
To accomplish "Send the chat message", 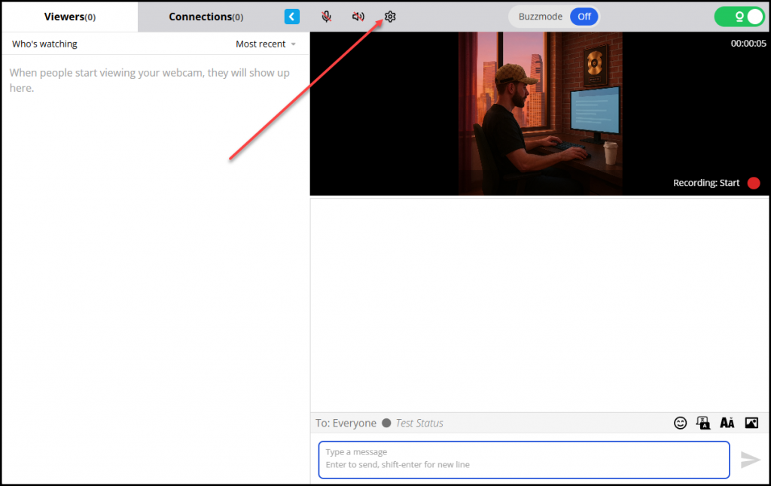I will (750, 459).
